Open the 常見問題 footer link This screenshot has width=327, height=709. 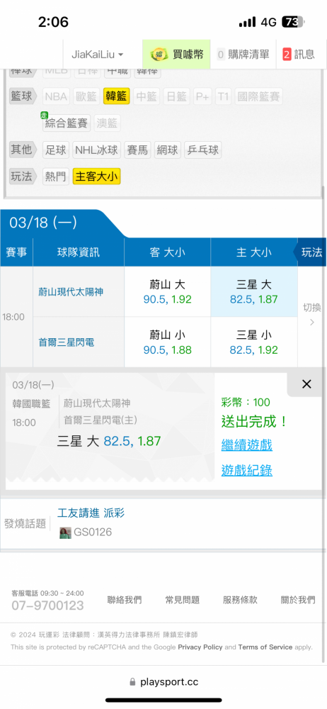[183, 600]
